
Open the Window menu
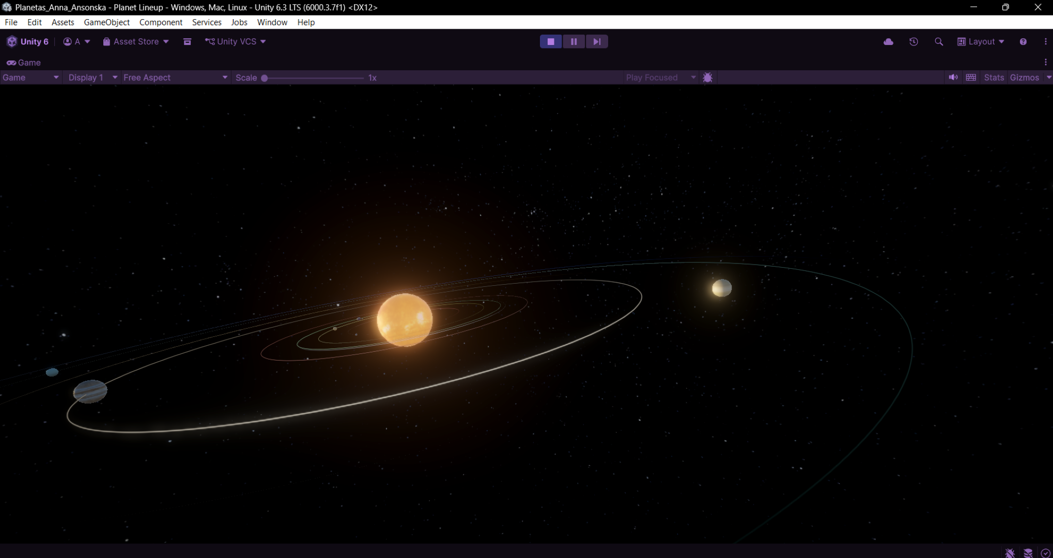coord(272,22)
